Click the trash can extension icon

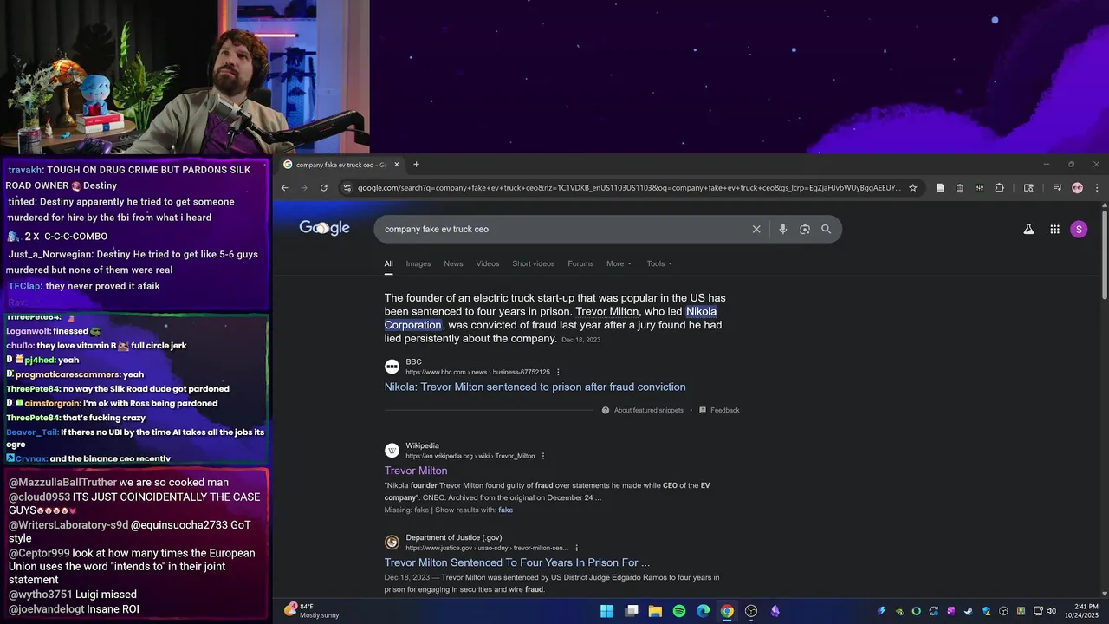coord(960,187)
